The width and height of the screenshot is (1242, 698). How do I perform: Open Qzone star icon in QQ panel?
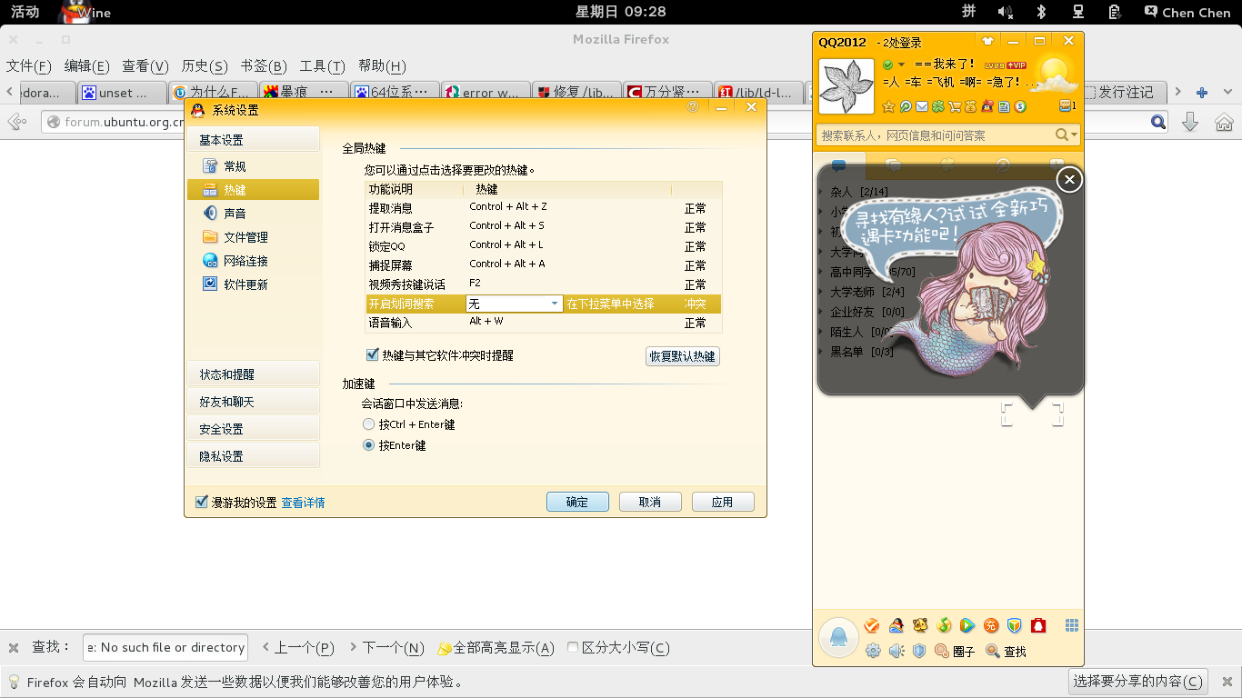coord(888,106)
